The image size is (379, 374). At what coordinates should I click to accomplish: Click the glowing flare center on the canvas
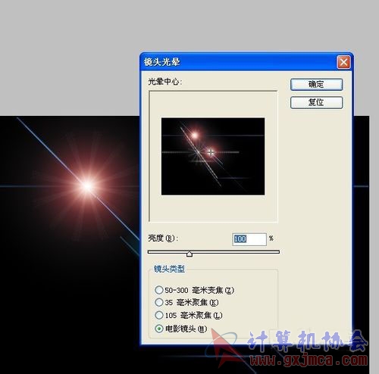point(87,186)
